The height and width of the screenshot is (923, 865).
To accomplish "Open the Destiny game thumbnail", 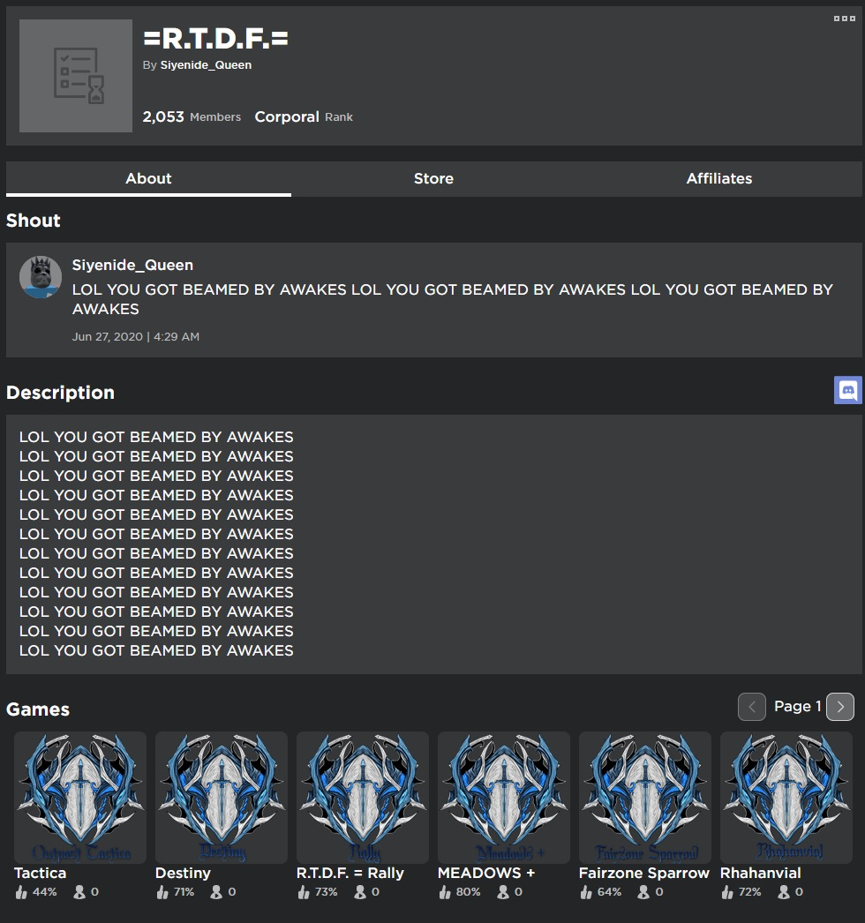I will 222,798.
